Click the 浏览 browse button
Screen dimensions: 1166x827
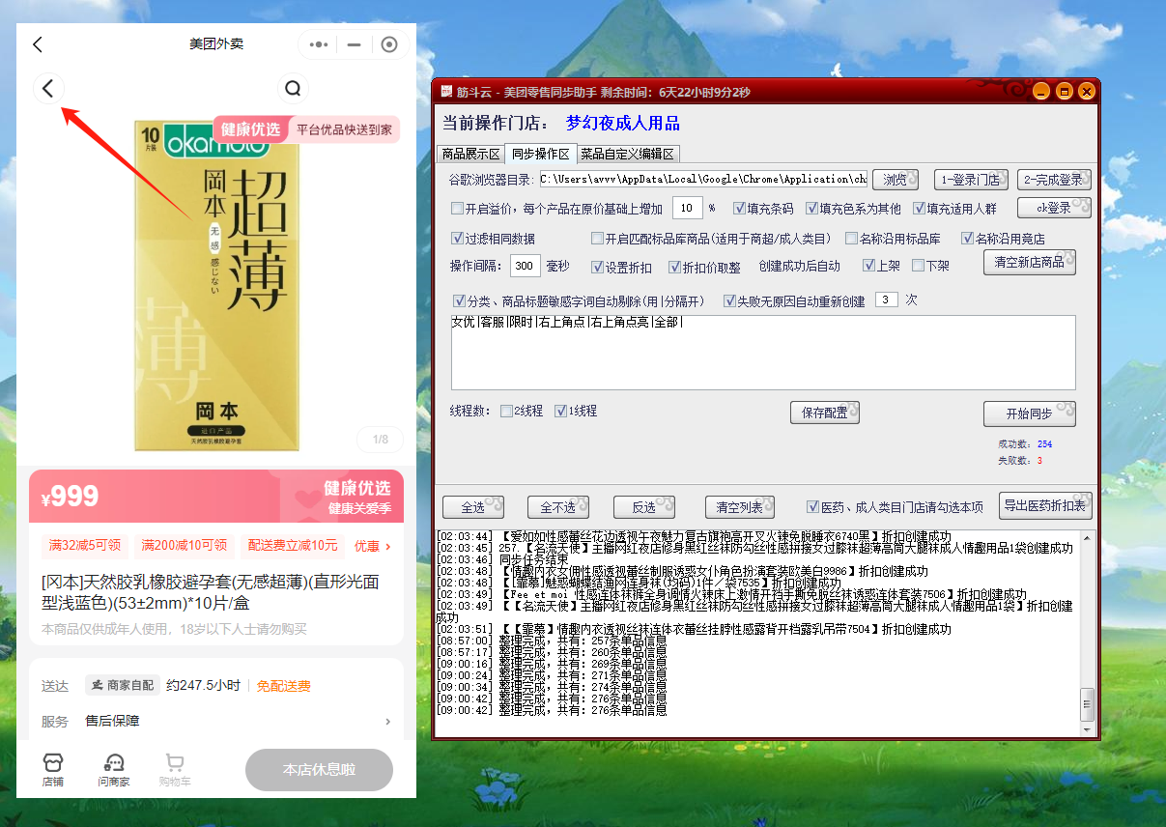(896, 180)
